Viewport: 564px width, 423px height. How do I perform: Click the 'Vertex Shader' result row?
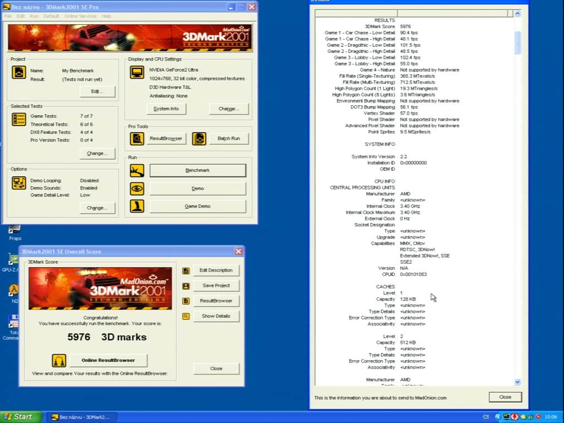391,113
